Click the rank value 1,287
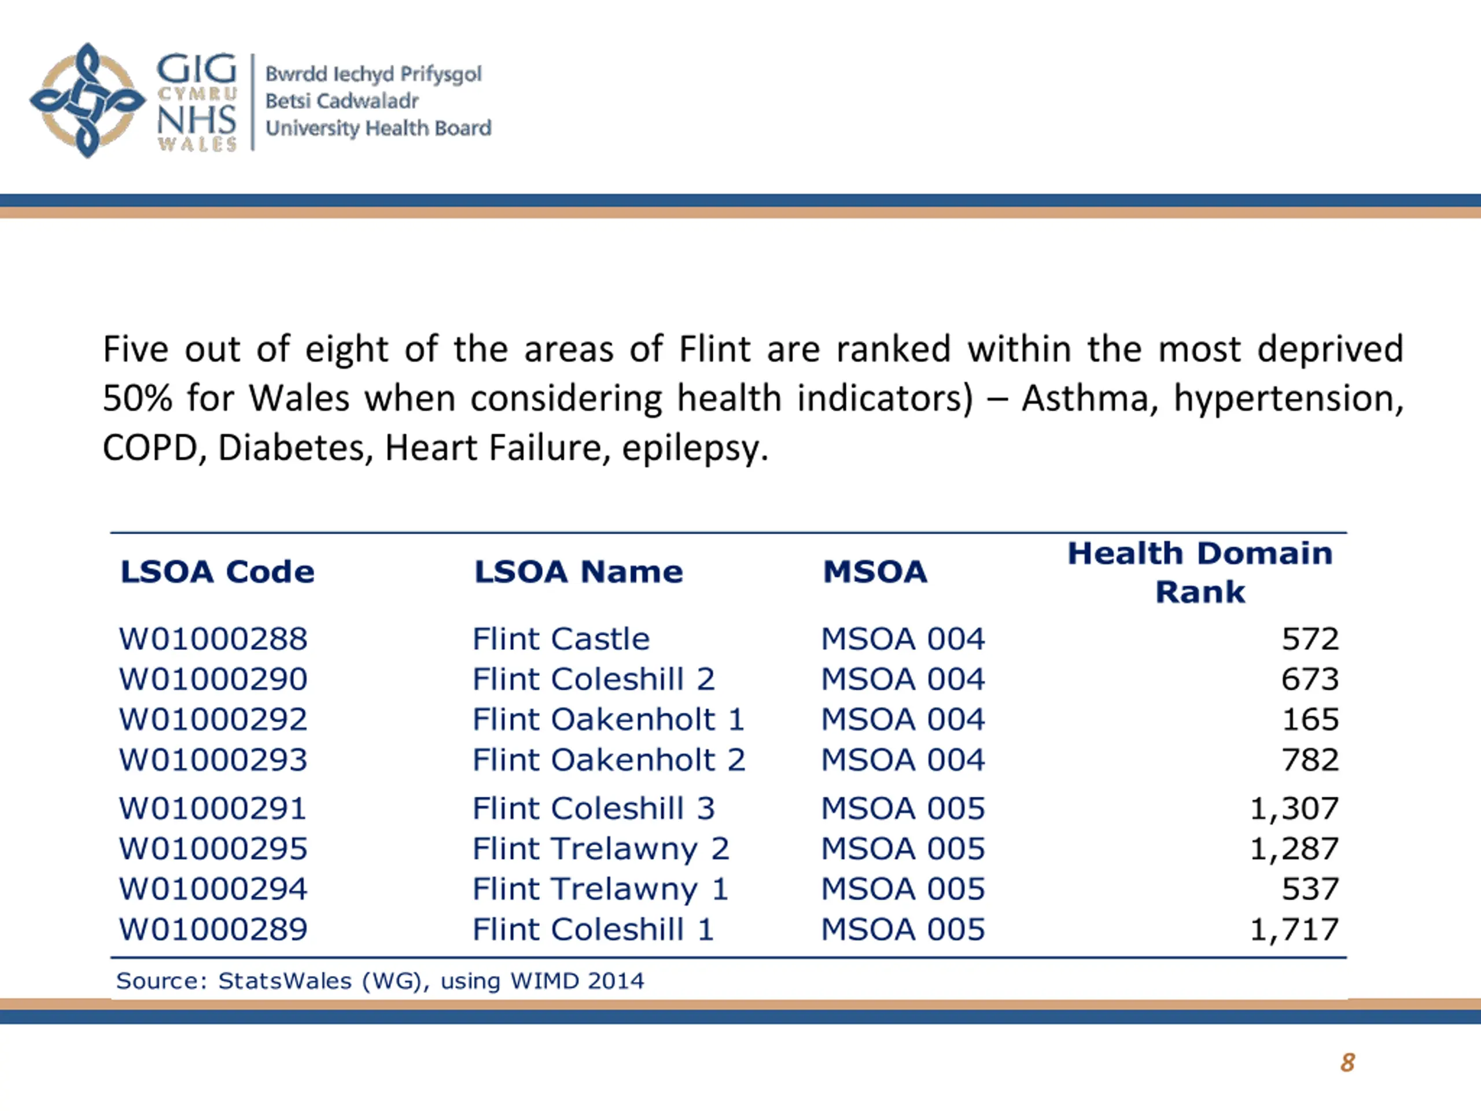The image size is (1481, 1111). 1294,849
